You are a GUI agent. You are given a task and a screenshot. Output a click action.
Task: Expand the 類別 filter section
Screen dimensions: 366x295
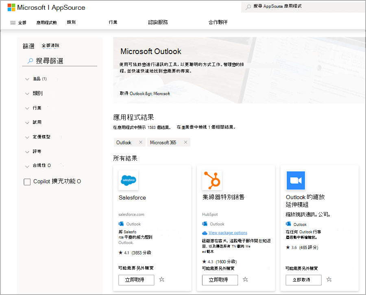point(34,93)
